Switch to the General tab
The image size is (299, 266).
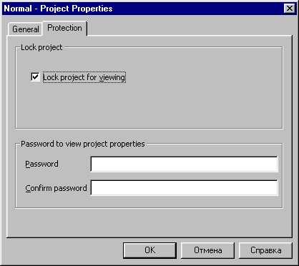(x=25, y=29)
